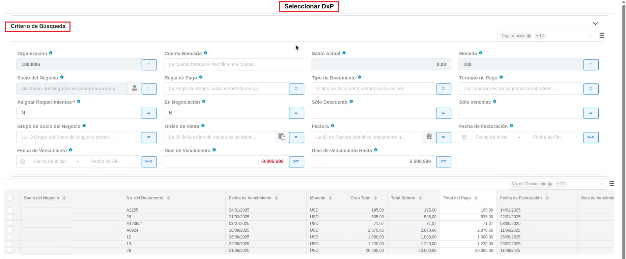Click the Total Abierto column header
Viewport: 626px width, 259px height.
click(x=403, y=198)
